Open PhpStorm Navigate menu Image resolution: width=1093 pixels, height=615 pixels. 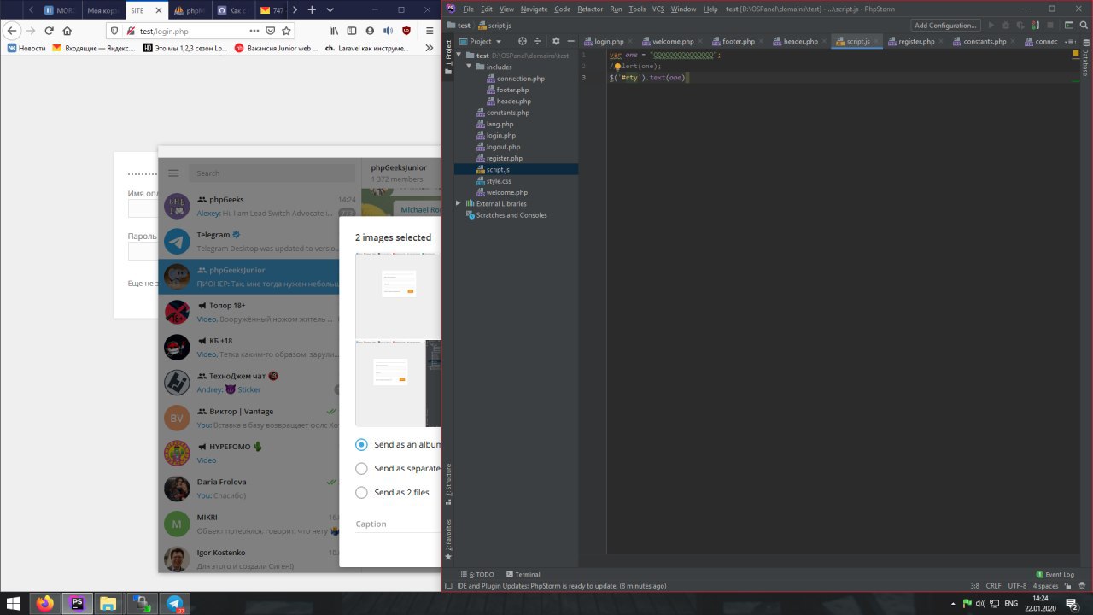(534, 9)
